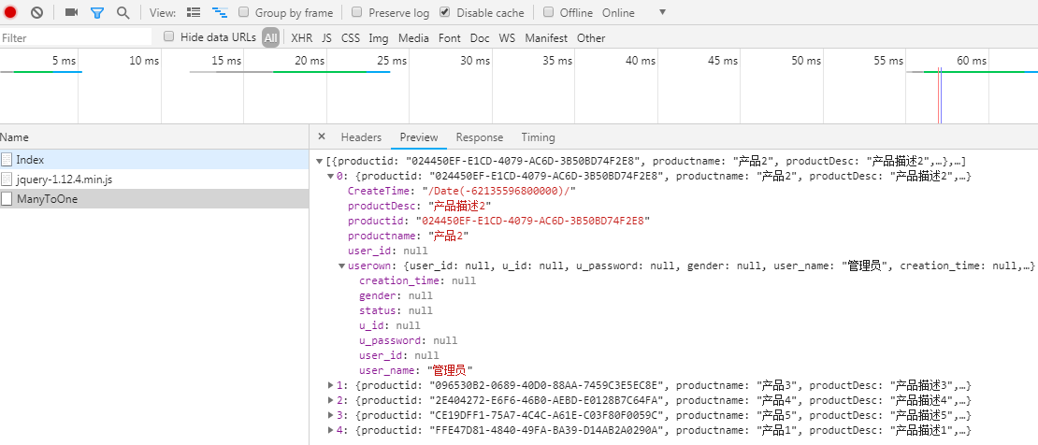Screen dimensions: 1038x445
Task: Expand item 3 with 产品5
Action: point(331,415)
